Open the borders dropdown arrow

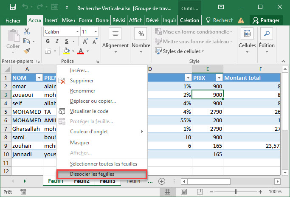(55, 51)
